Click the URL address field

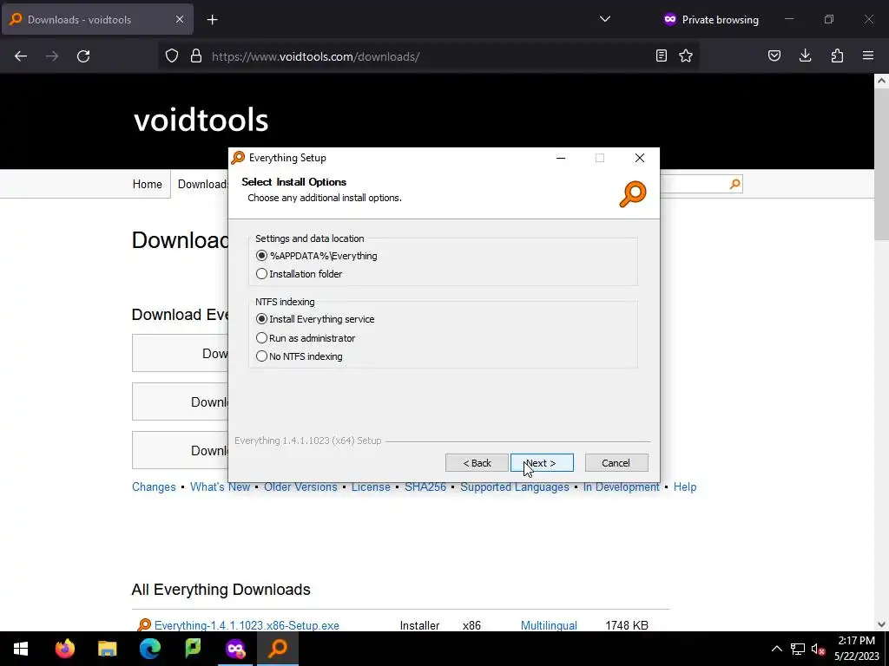(x=429, y=56)
